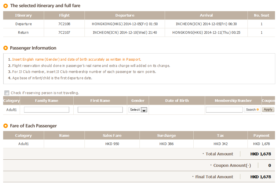Screen dimensions: 277x184
Task: Focus the First Name text field
Action: point(100,110)
